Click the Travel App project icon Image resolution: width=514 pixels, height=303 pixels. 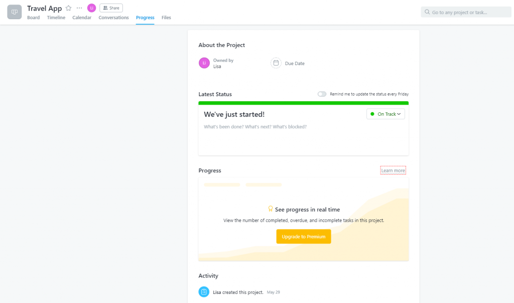click(14, 12)
